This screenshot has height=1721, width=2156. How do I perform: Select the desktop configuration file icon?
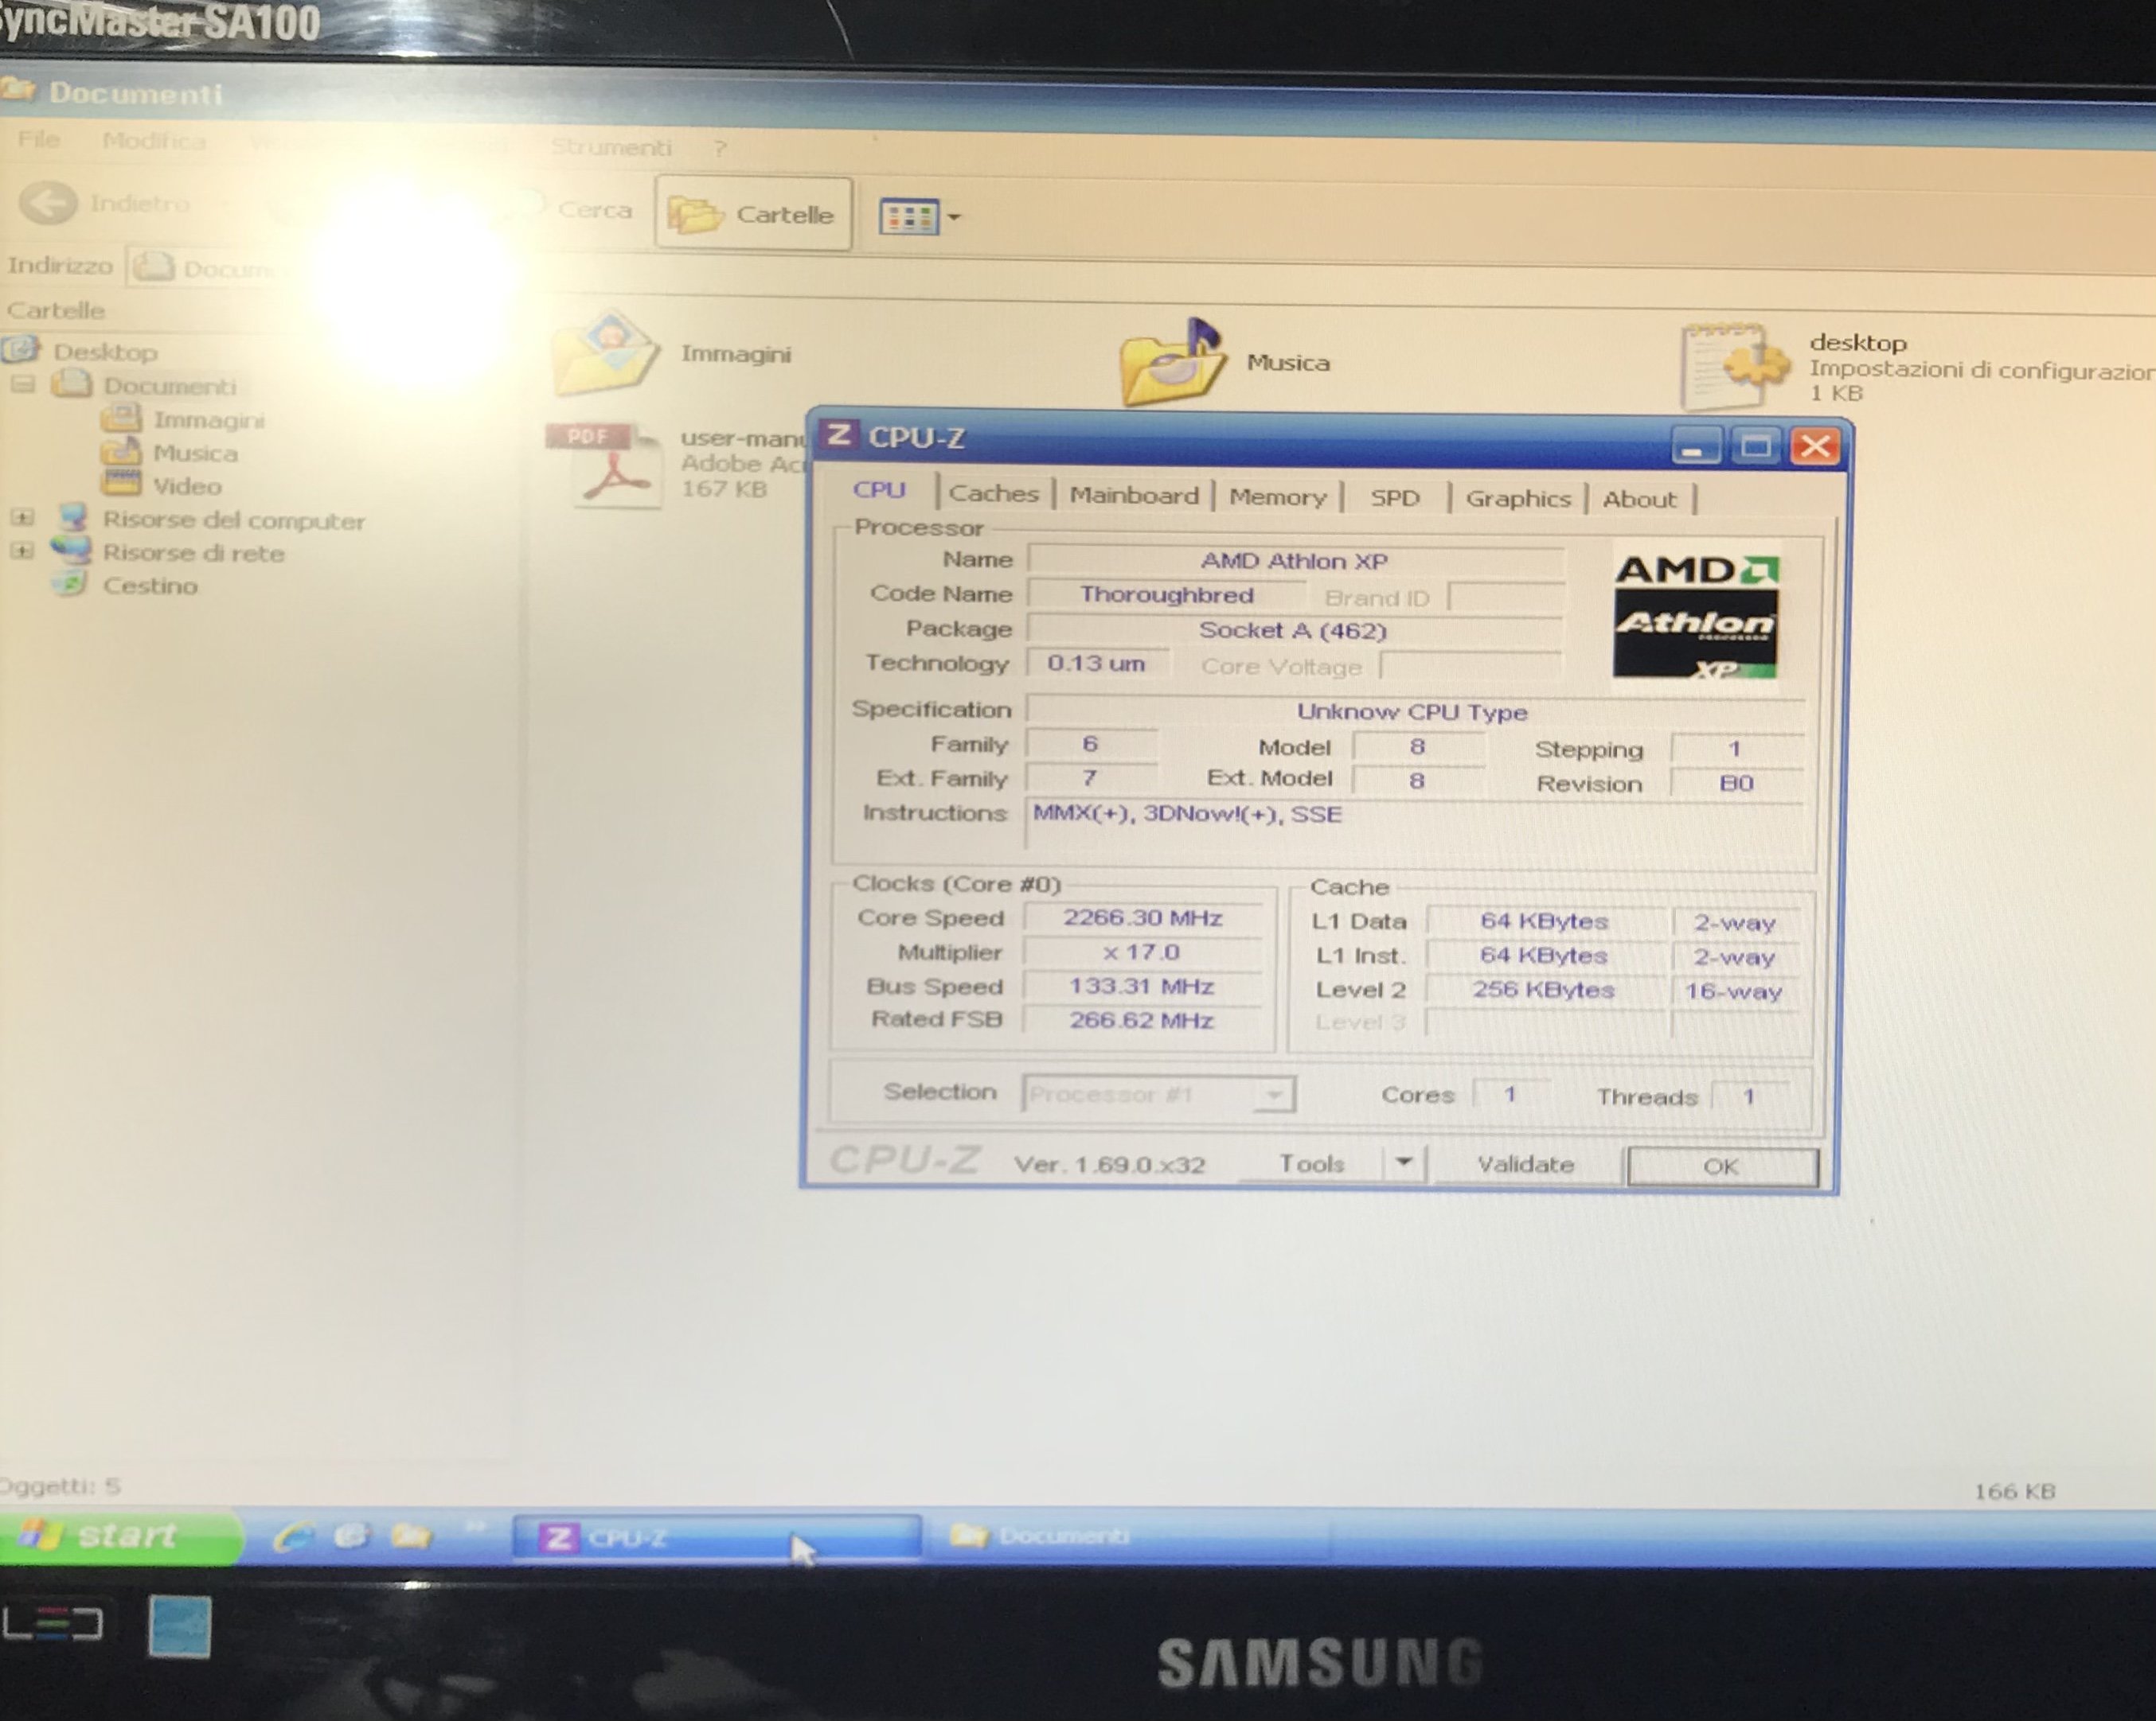(1735, 366)
